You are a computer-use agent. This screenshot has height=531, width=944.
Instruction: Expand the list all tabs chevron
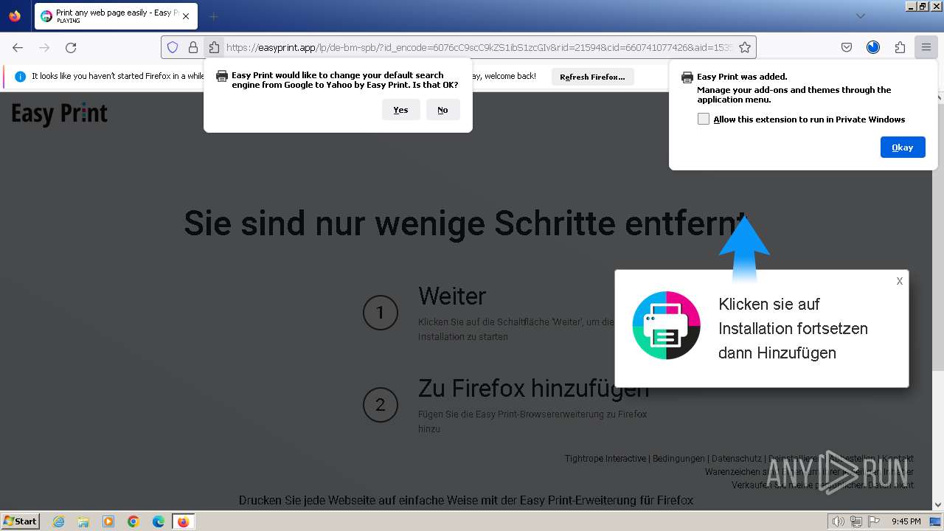(x=860, y=15)
